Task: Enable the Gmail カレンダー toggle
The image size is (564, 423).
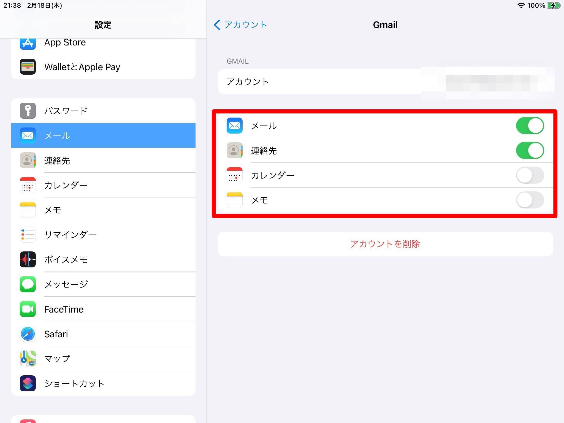Action: [530, 175]
